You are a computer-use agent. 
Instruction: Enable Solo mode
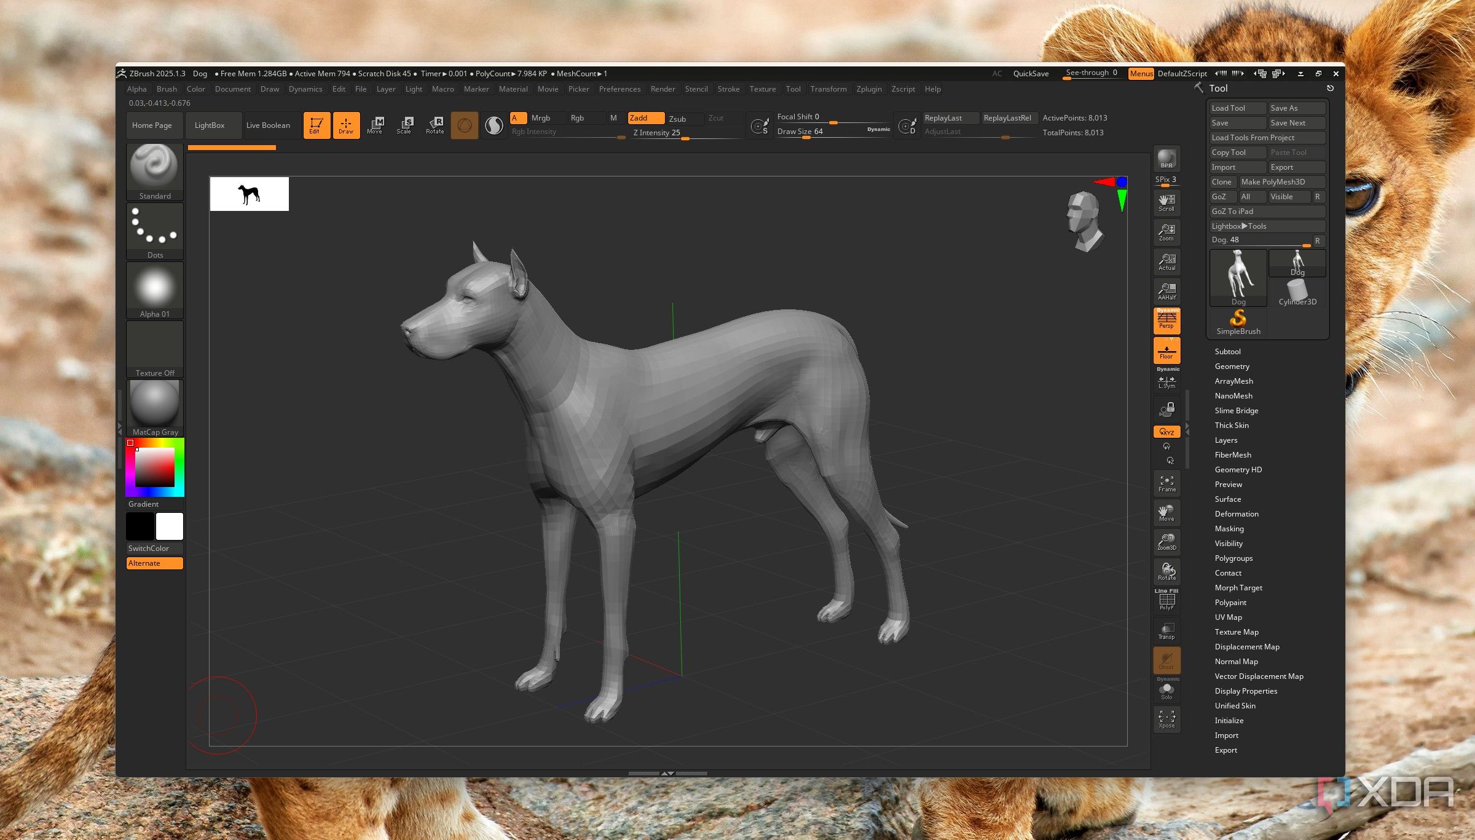tap(1166, 689)
